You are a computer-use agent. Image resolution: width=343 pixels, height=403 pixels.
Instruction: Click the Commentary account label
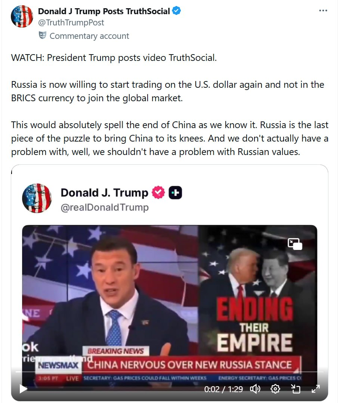point(89,36)
